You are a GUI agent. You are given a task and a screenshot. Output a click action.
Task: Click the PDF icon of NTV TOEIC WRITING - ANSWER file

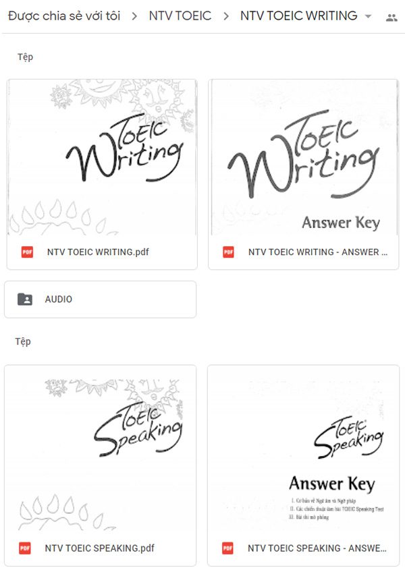(x=228, y=252)
